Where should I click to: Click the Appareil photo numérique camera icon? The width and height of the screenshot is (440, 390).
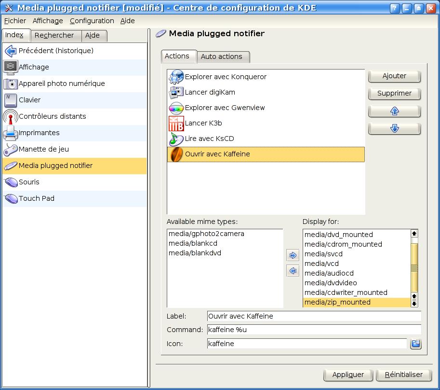pyautogui.click(x=11, y=84)
